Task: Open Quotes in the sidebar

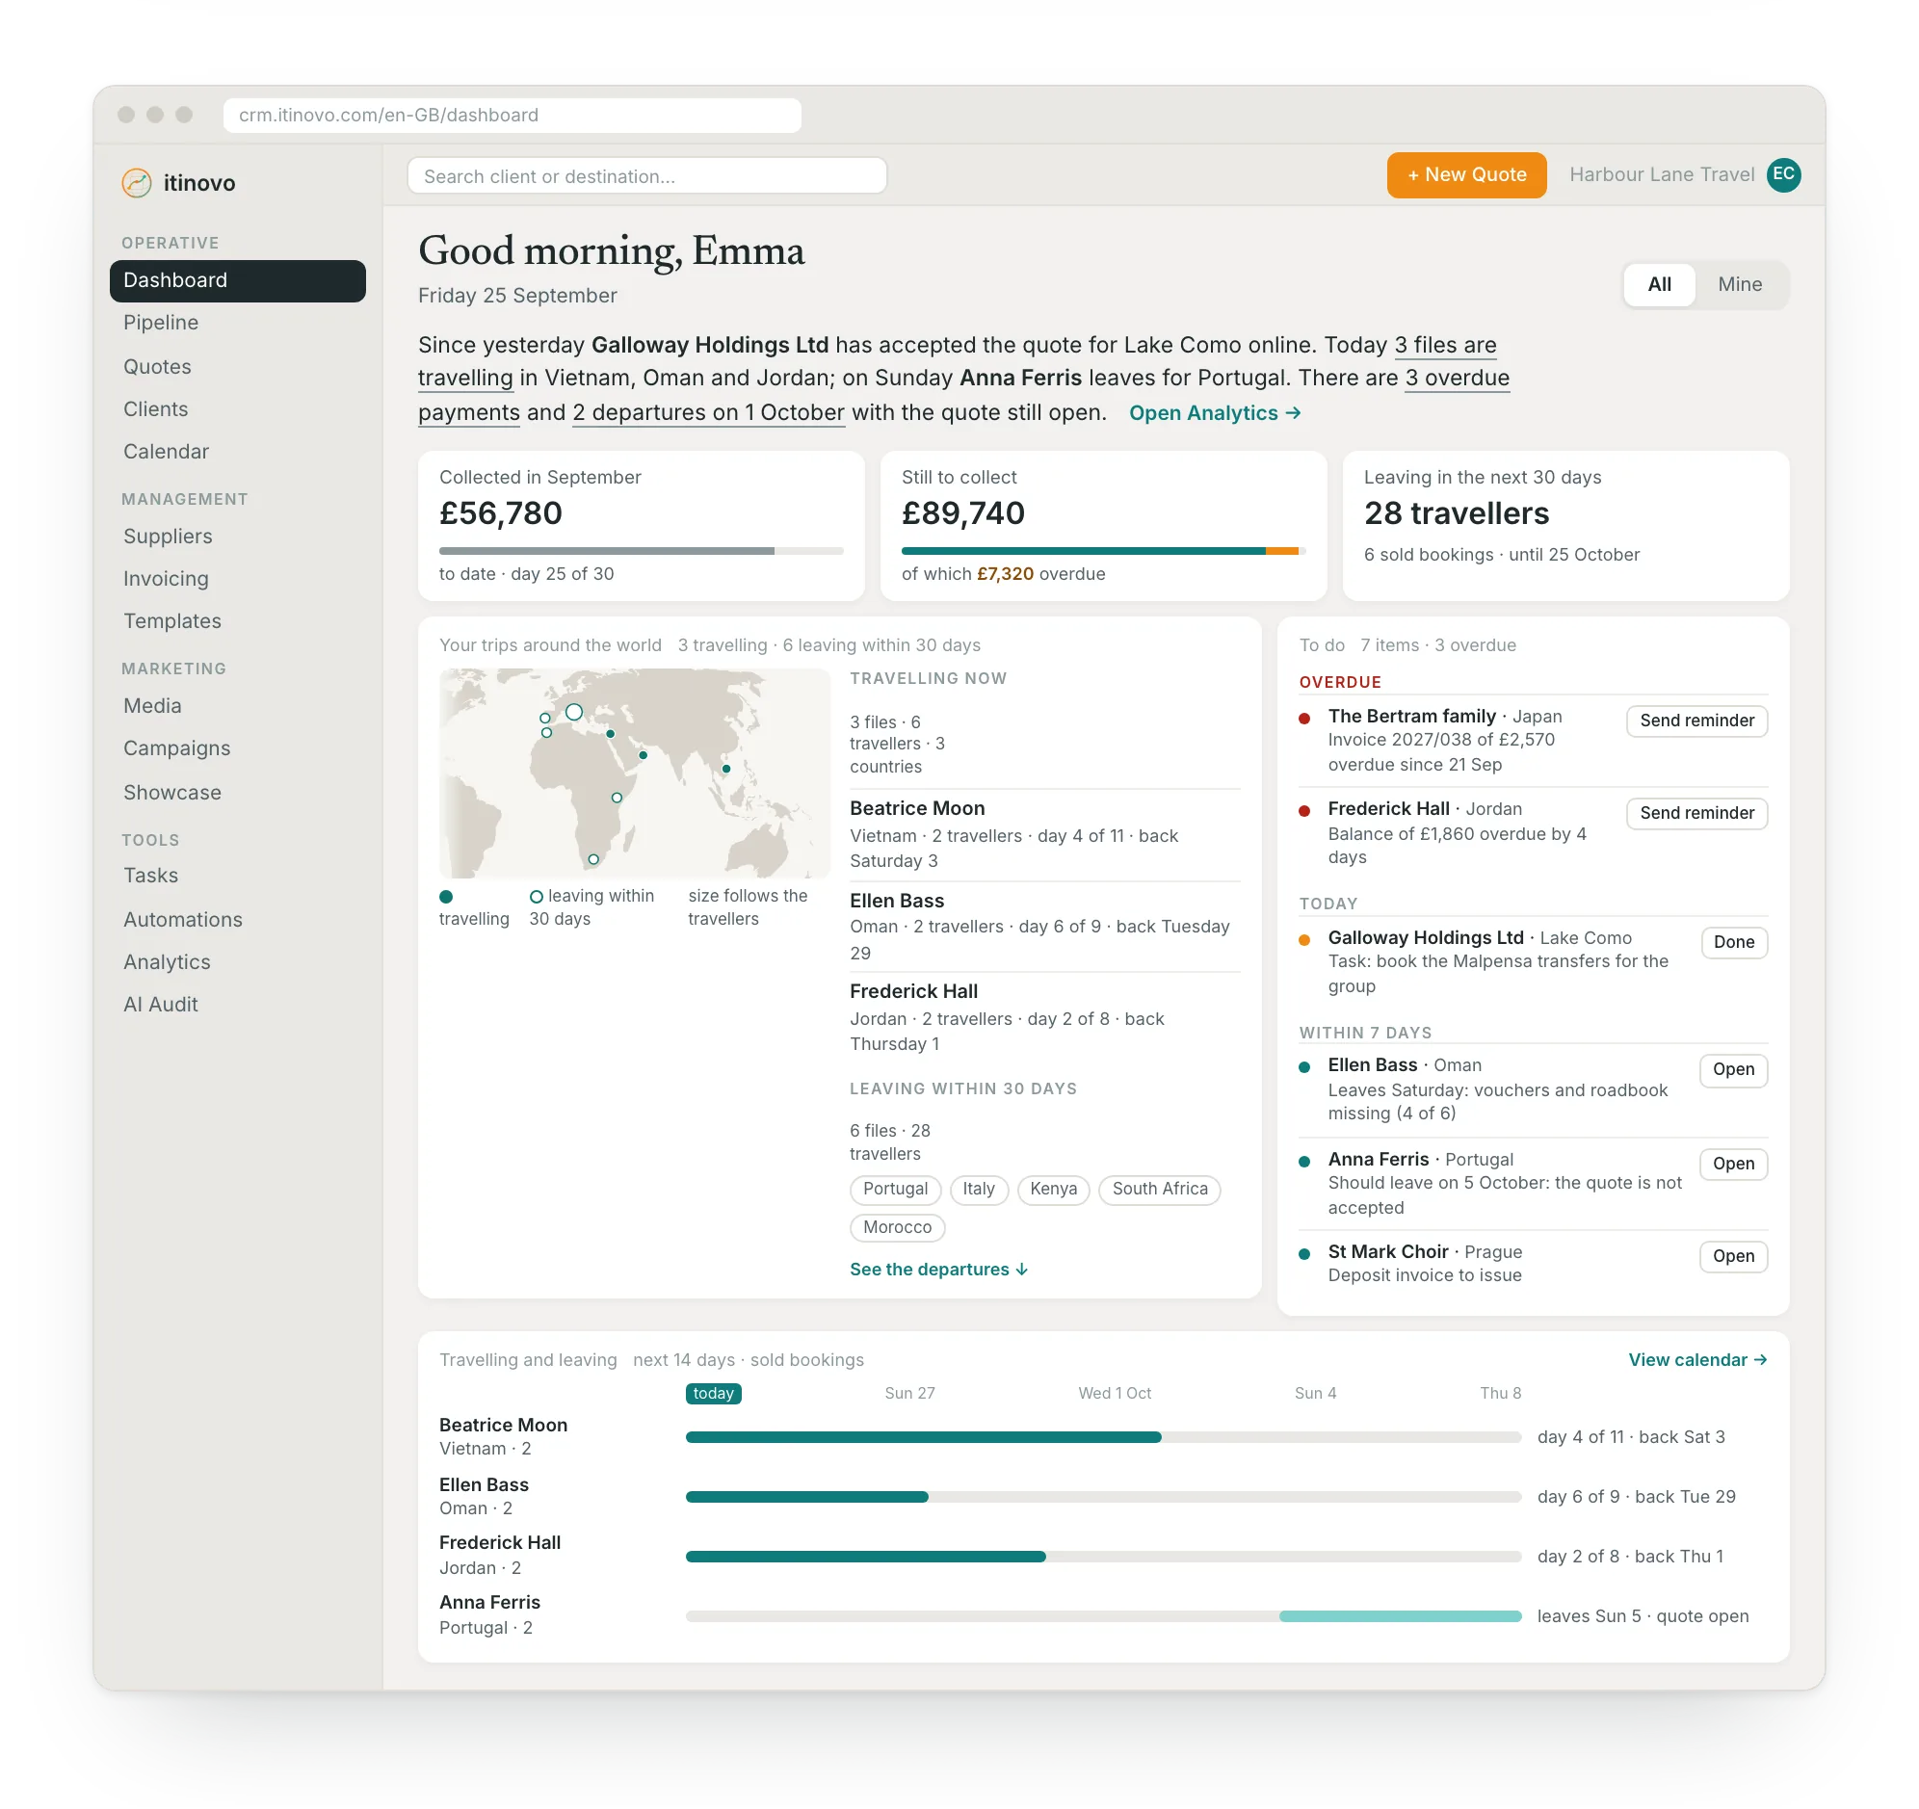Action: pyautogui.click(x=237, y=367)
